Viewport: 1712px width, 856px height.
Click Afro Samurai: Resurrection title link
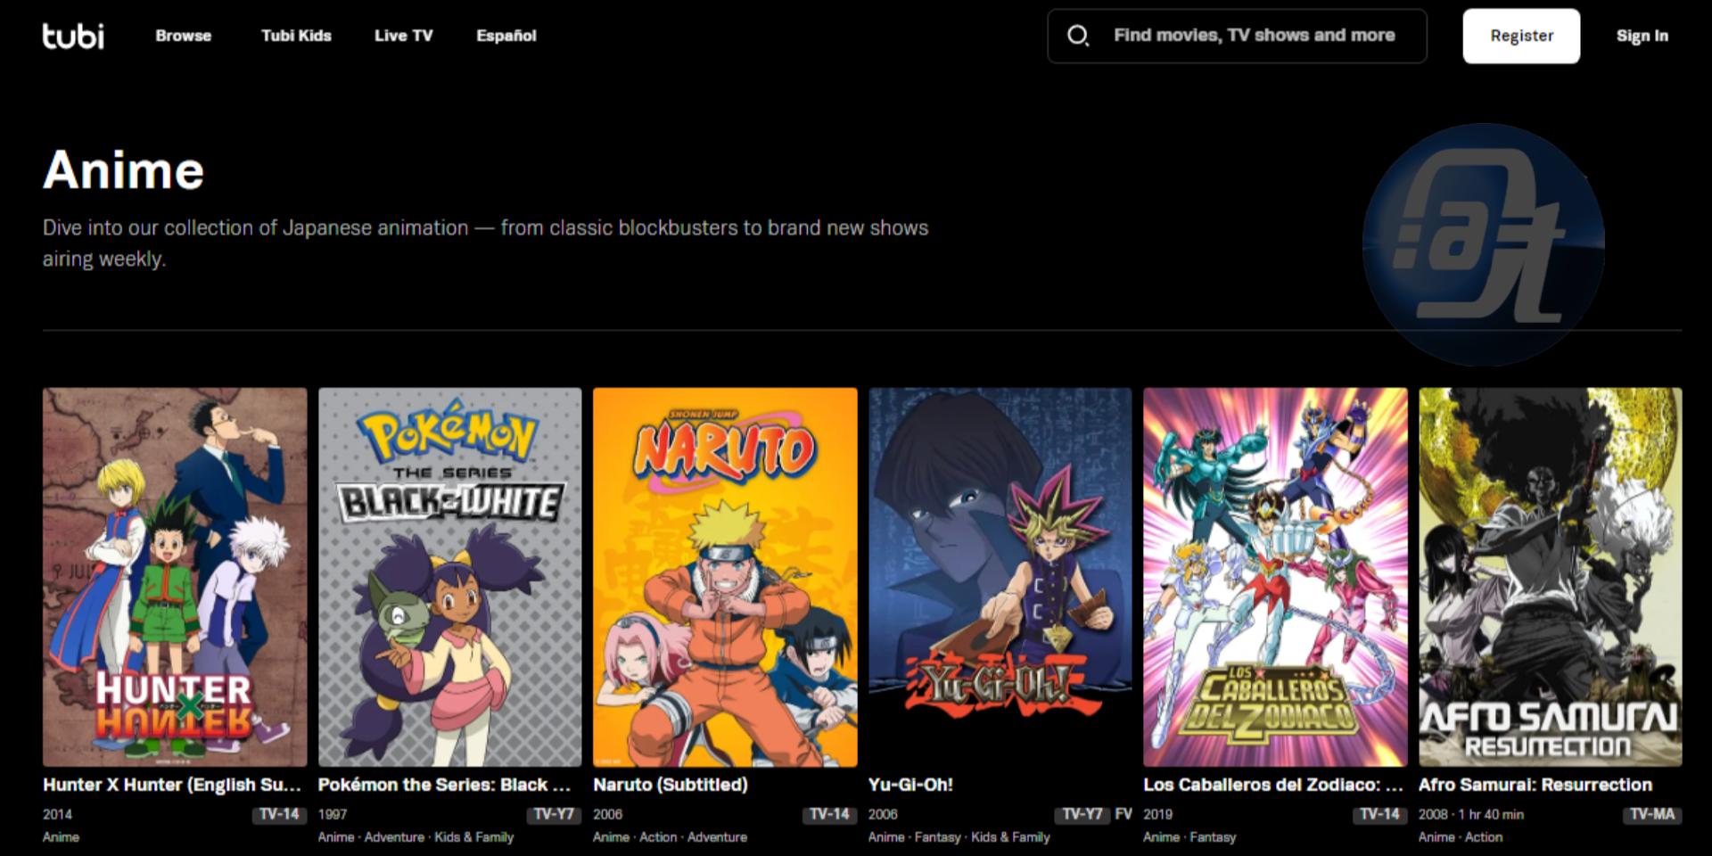pyautogui.click(x=1535, y=785)
